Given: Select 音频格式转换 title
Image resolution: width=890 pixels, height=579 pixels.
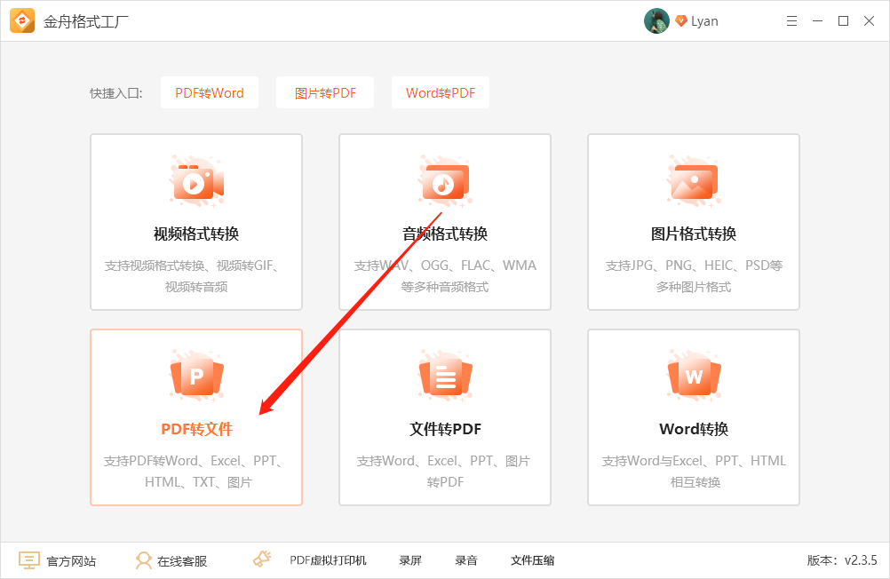Looking at the screenshot, I should (445, 234).
